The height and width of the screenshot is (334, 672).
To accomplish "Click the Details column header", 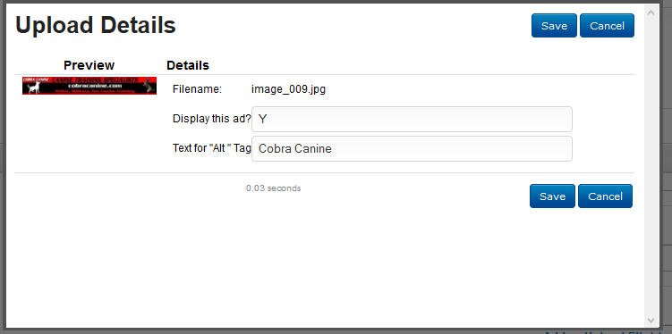I will click(x=188, y=65).
